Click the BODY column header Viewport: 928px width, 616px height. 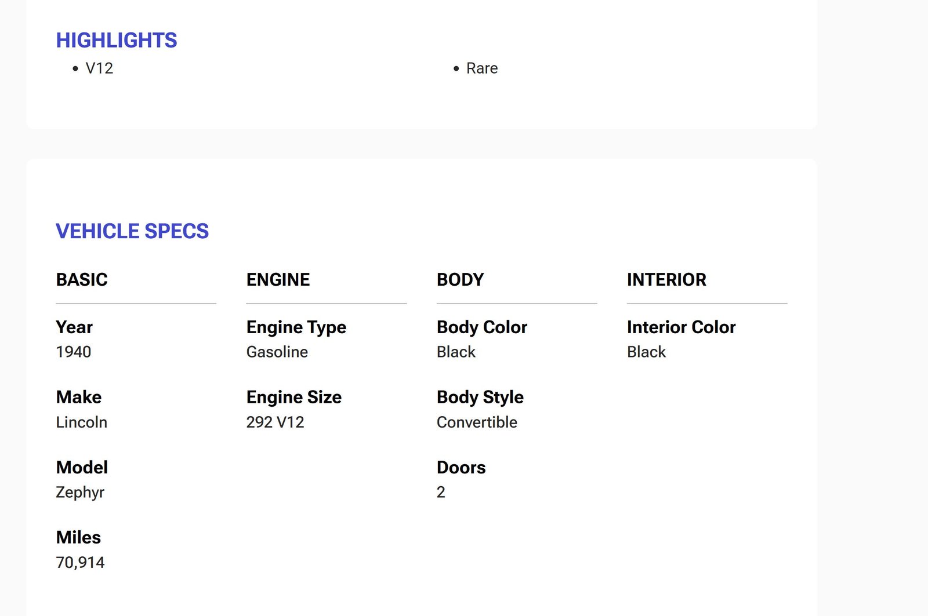click(x=460, y=280)
